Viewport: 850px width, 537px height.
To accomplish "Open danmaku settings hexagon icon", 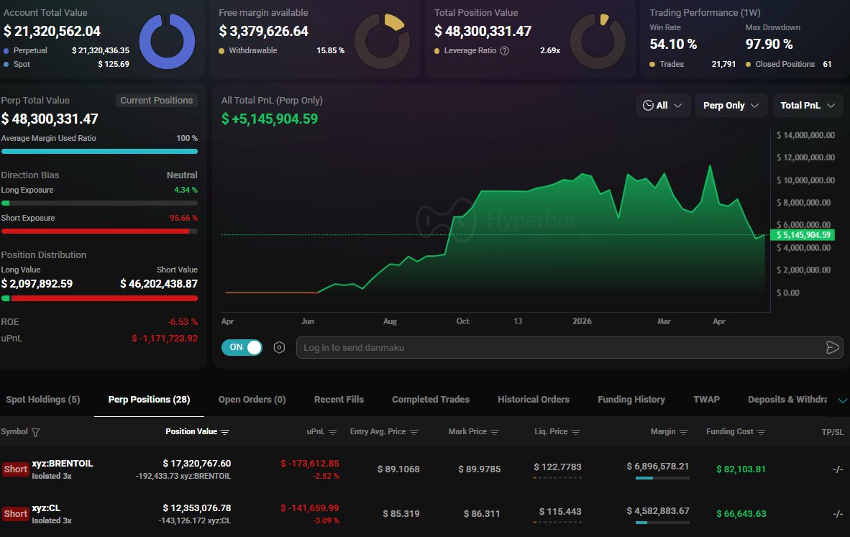I will pos(279,348).
